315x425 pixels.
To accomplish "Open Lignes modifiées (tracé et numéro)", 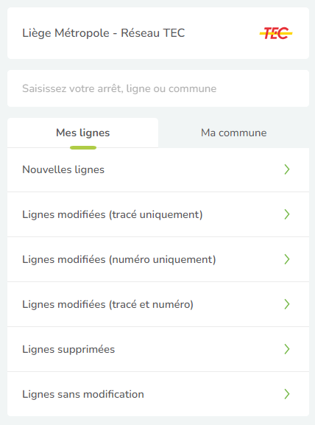I will 158,304.
